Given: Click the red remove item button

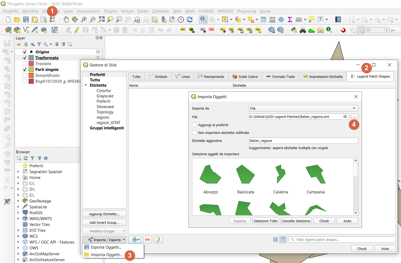Looking at the screenshot, I should [x=147, y=240].
